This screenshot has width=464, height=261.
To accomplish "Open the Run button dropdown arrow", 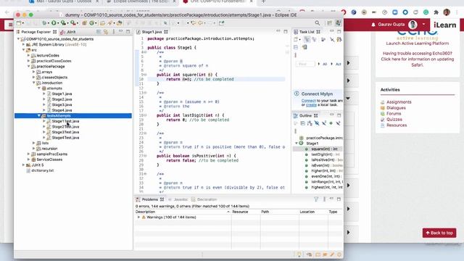I will point(58,23).
